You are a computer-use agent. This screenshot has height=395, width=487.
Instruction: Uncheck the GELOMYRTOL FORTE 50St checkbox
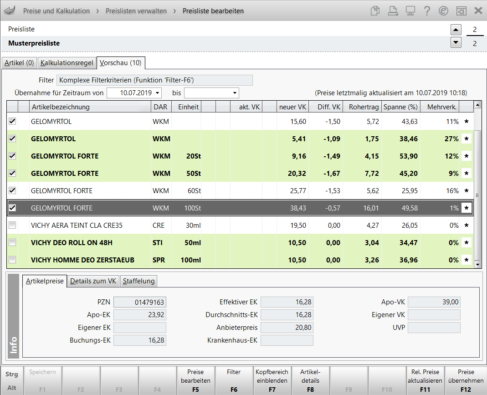[12, 174]
